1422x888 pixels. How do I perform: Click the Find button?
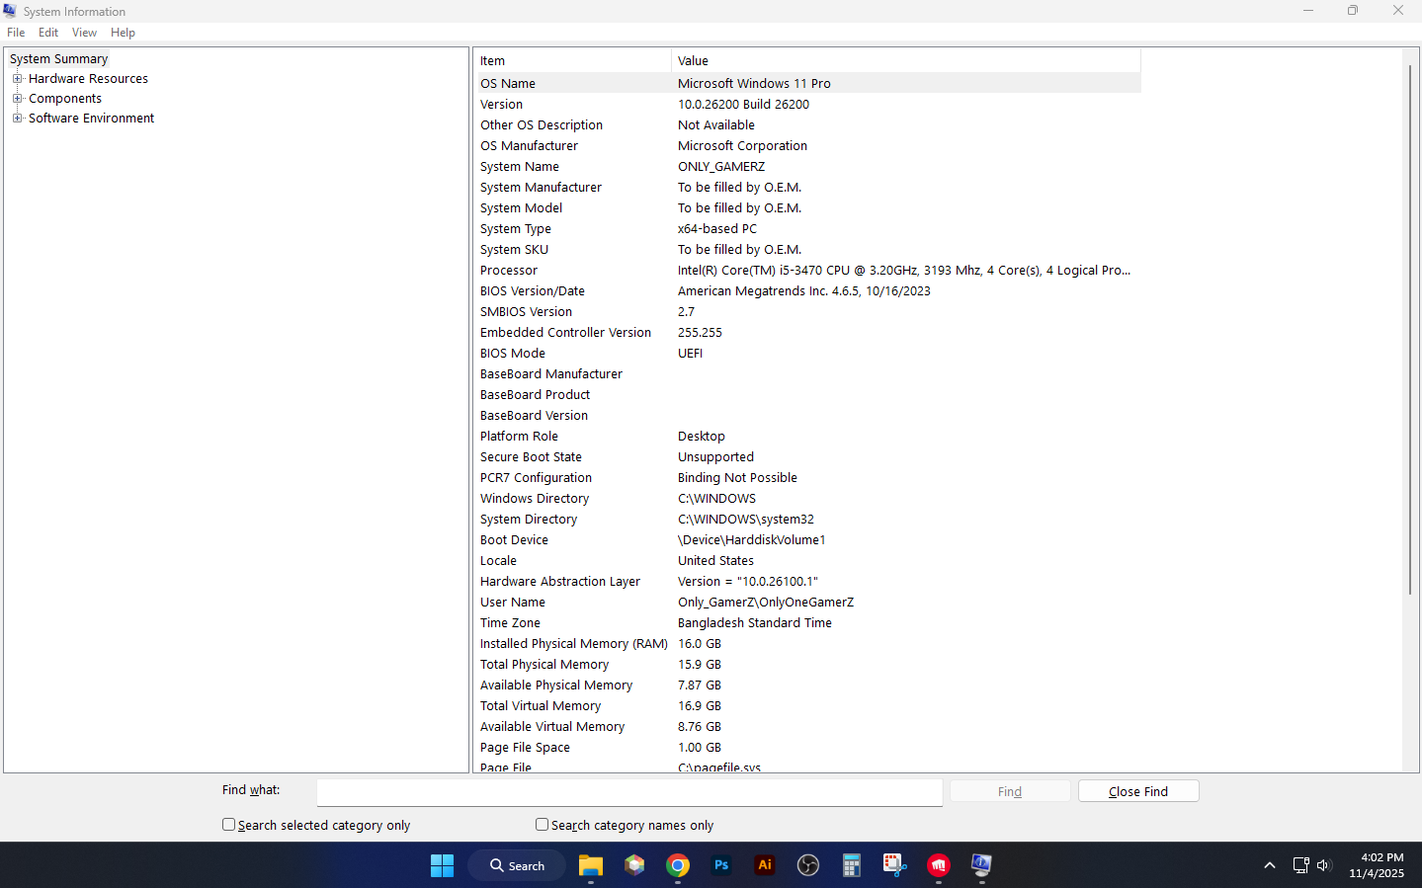[1010, 791]
